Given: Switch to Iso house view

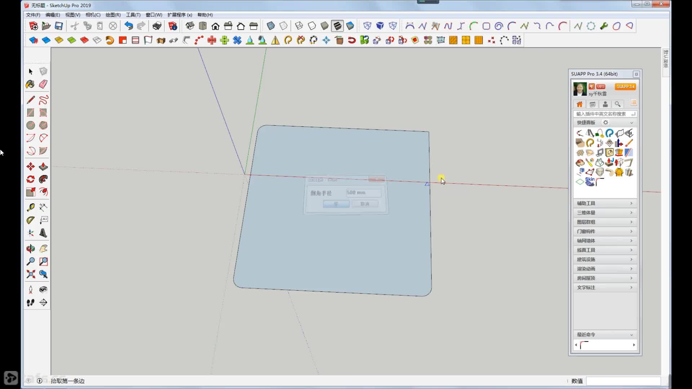Looking at the screenshot, I should click(x=190, y=26).
